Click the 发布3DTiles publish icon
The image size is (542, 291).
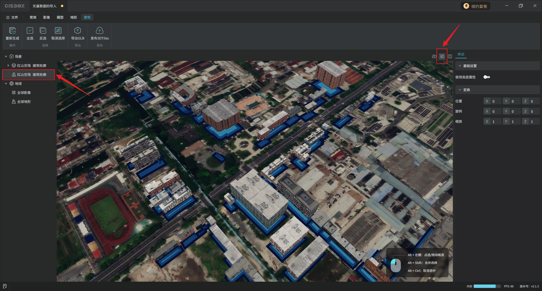[x=100, y=30]
